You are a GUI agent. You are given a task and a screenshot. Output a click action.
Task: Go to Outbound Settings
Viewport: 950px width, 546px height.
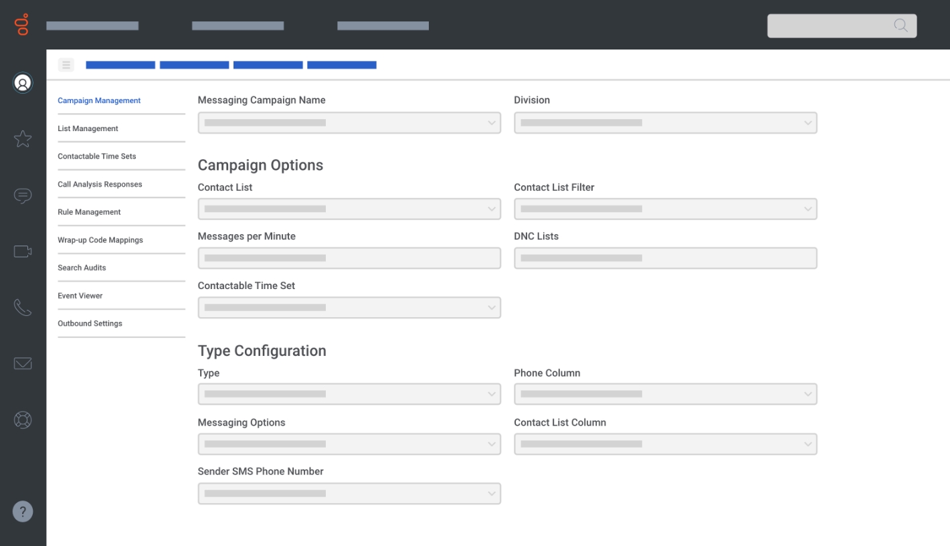click(x=90, y=323)
